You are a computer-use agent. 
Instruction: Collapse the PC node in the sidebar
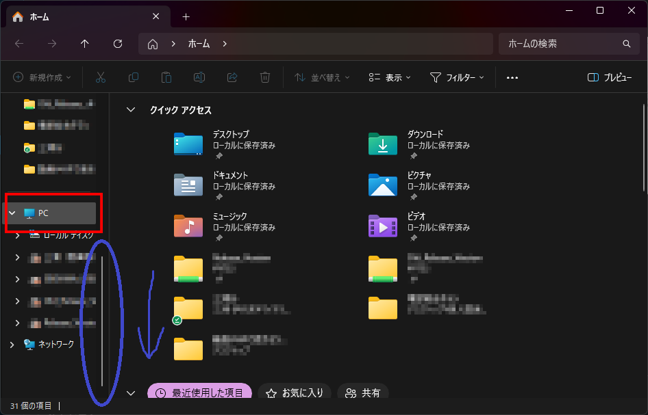click(12, 213)
